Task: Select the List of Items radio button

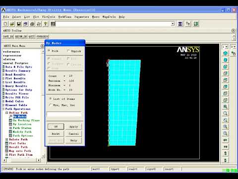Action: (51, 98)
